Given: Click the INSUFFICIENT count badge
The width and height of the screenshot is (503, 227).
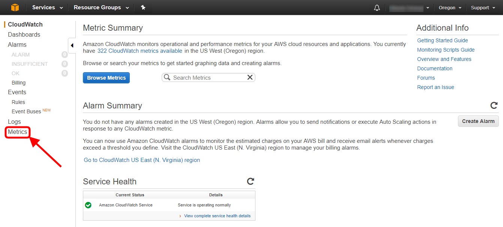Looking at the screenshot, I should (65, 64).
